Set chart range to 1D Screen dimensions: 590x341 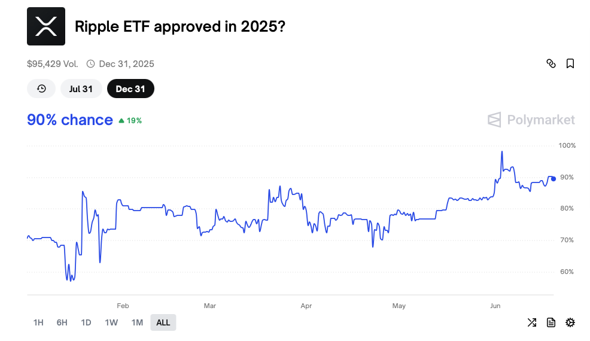(86, 322)
